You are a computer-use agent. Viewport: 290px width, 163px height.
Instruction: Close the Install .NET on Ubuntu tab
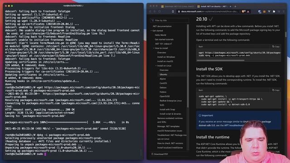231,6
